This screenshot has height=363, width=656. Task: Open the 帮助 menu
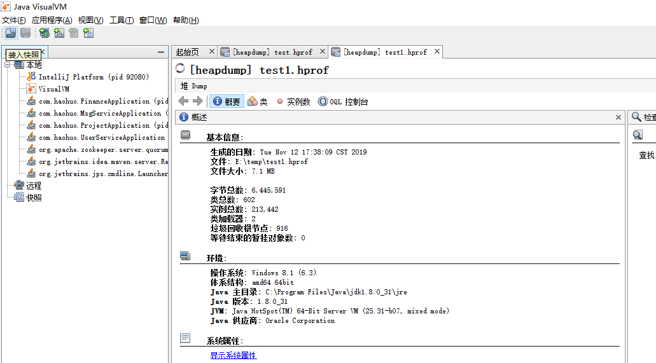186,20
